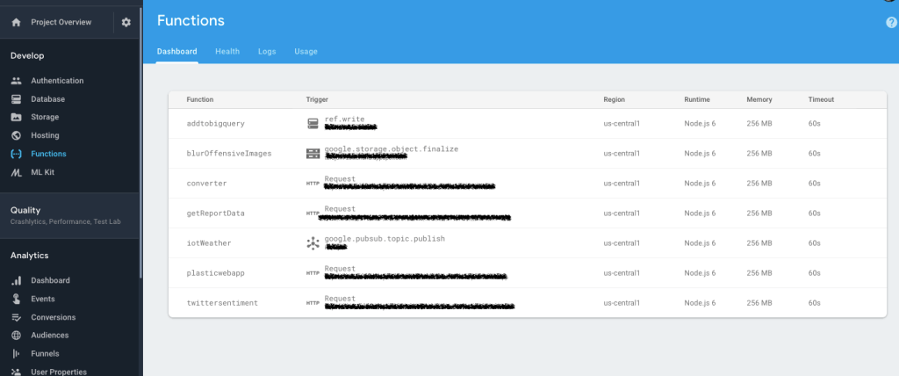
Task: Collapse the Analytics section header
Action: pyautogui.click(x=29, y=256)
